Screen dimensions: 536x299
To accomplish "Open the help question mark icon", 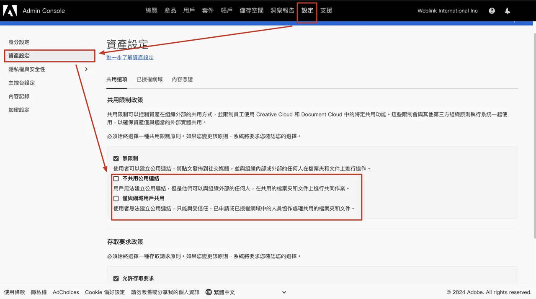I will [x=492, y=11].
